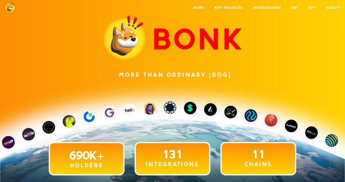Open the helio integration logo

click(x=129, y=110)
